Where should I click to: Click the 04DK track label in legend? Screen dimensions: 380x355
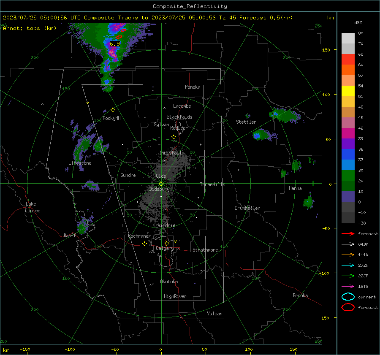click(363, 244)
